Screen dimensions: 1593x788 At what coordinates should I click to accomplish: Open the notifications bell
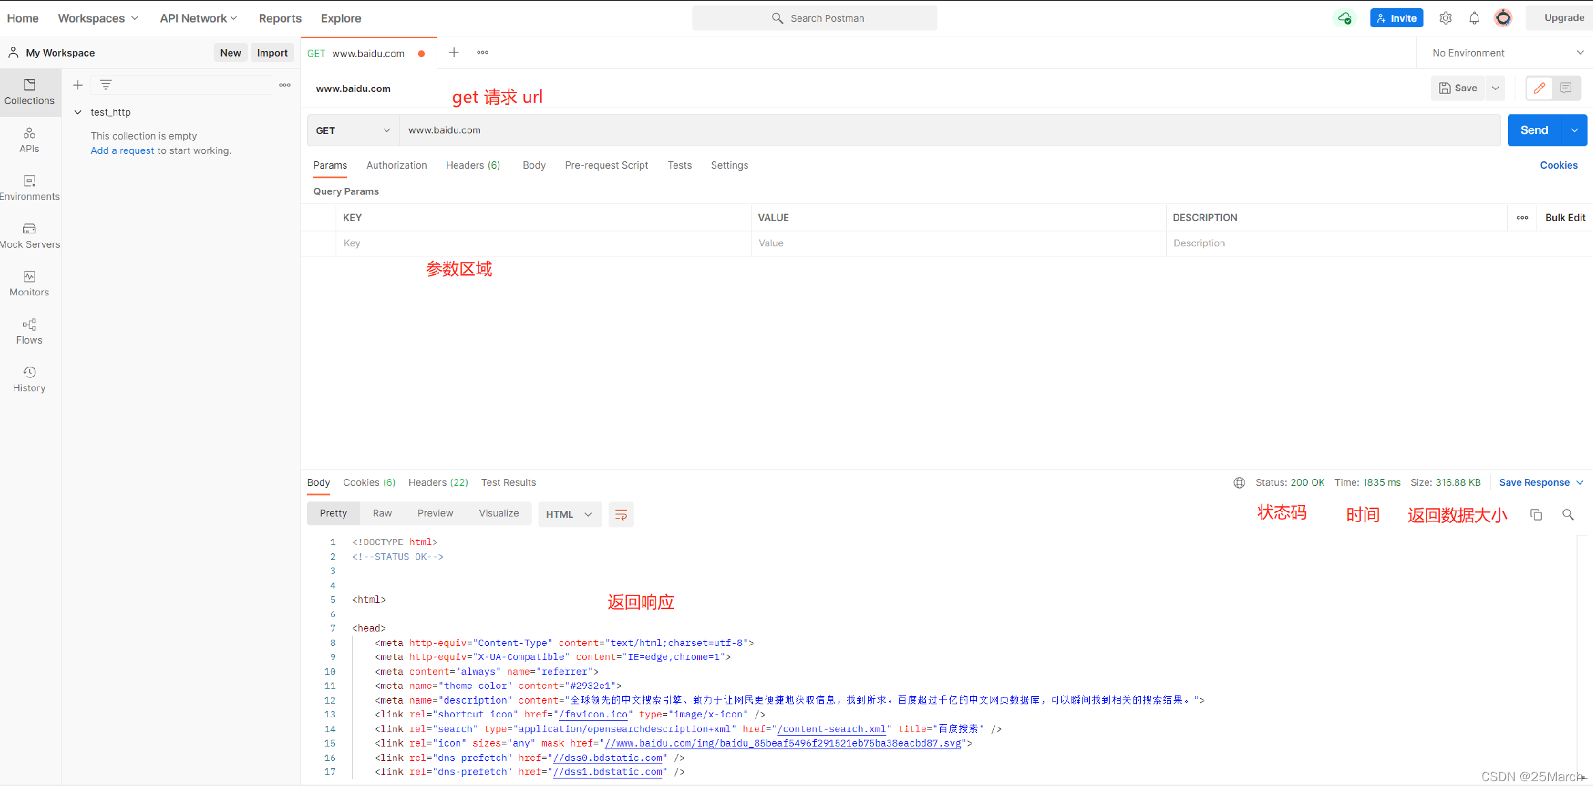click(x=1474, y=18)
